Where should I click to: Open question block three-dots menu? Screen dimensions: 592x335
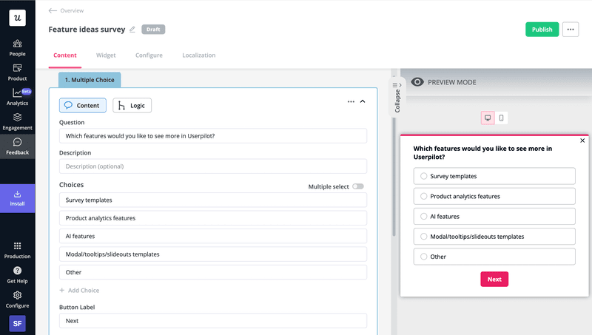(351, 102)
